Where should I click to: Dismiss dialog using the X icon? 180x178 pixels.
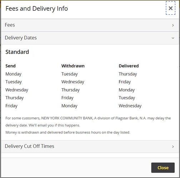171,8
